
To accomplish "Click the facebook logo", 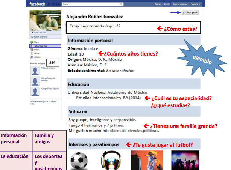I will [x=37, y=4].
